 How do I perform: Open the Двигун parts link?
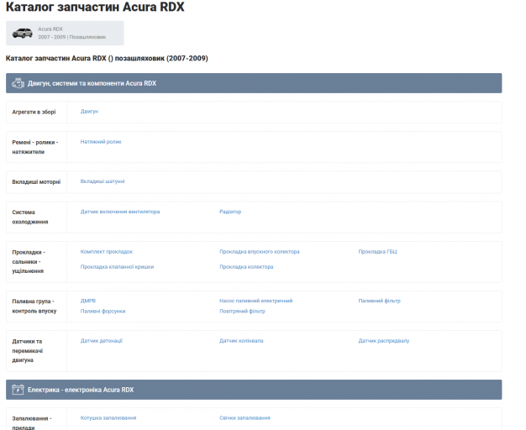(x=89, y=112)
